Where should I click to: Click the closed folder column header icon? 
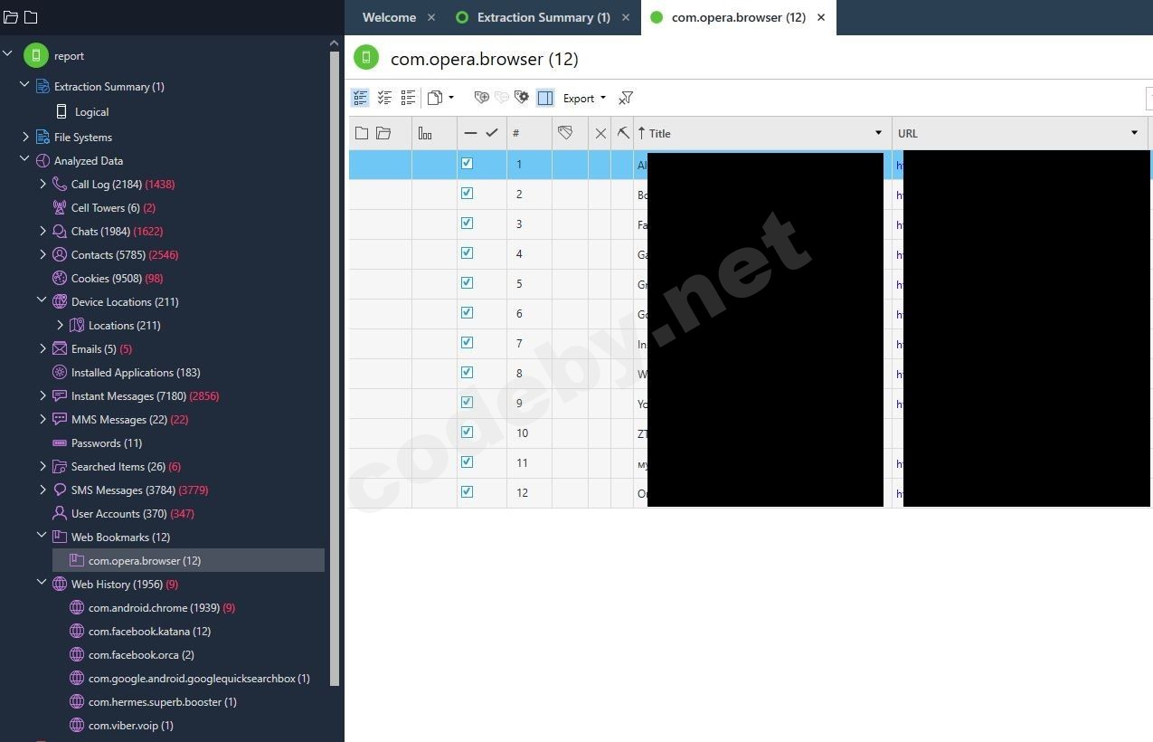[362, 133]
